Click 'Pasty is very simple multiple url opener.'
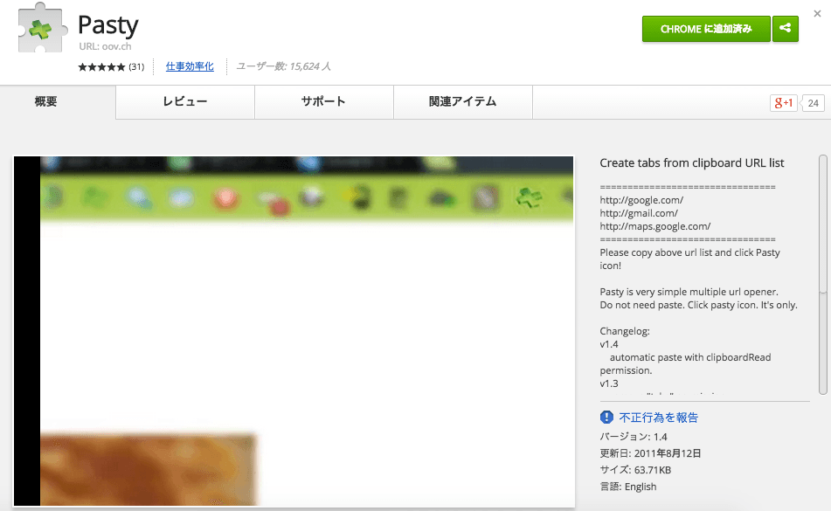Screen dimensions: 831x511 [689, 292]
